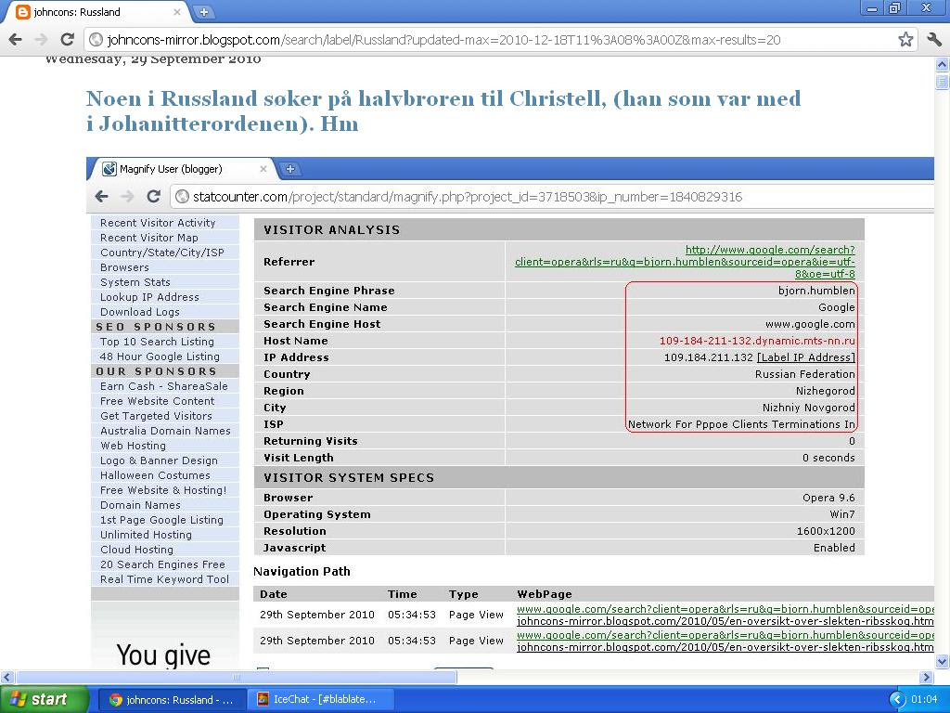Click the browser back arrow beside the johncons-mirror address
Image resolution: width=950 pixels, height=713 pixels.
(x=16, y=40)
